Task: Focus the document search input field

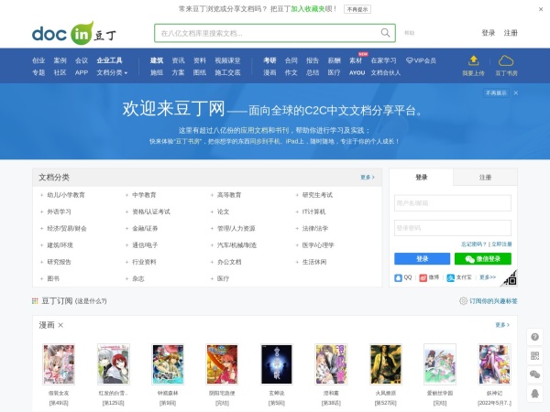Action: 266,33
